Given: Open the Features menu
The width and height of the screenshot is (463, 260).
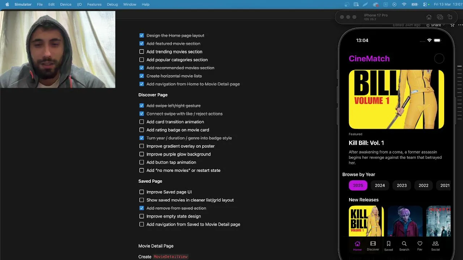Looking at the screenshot, I should (x=94, y=4).
